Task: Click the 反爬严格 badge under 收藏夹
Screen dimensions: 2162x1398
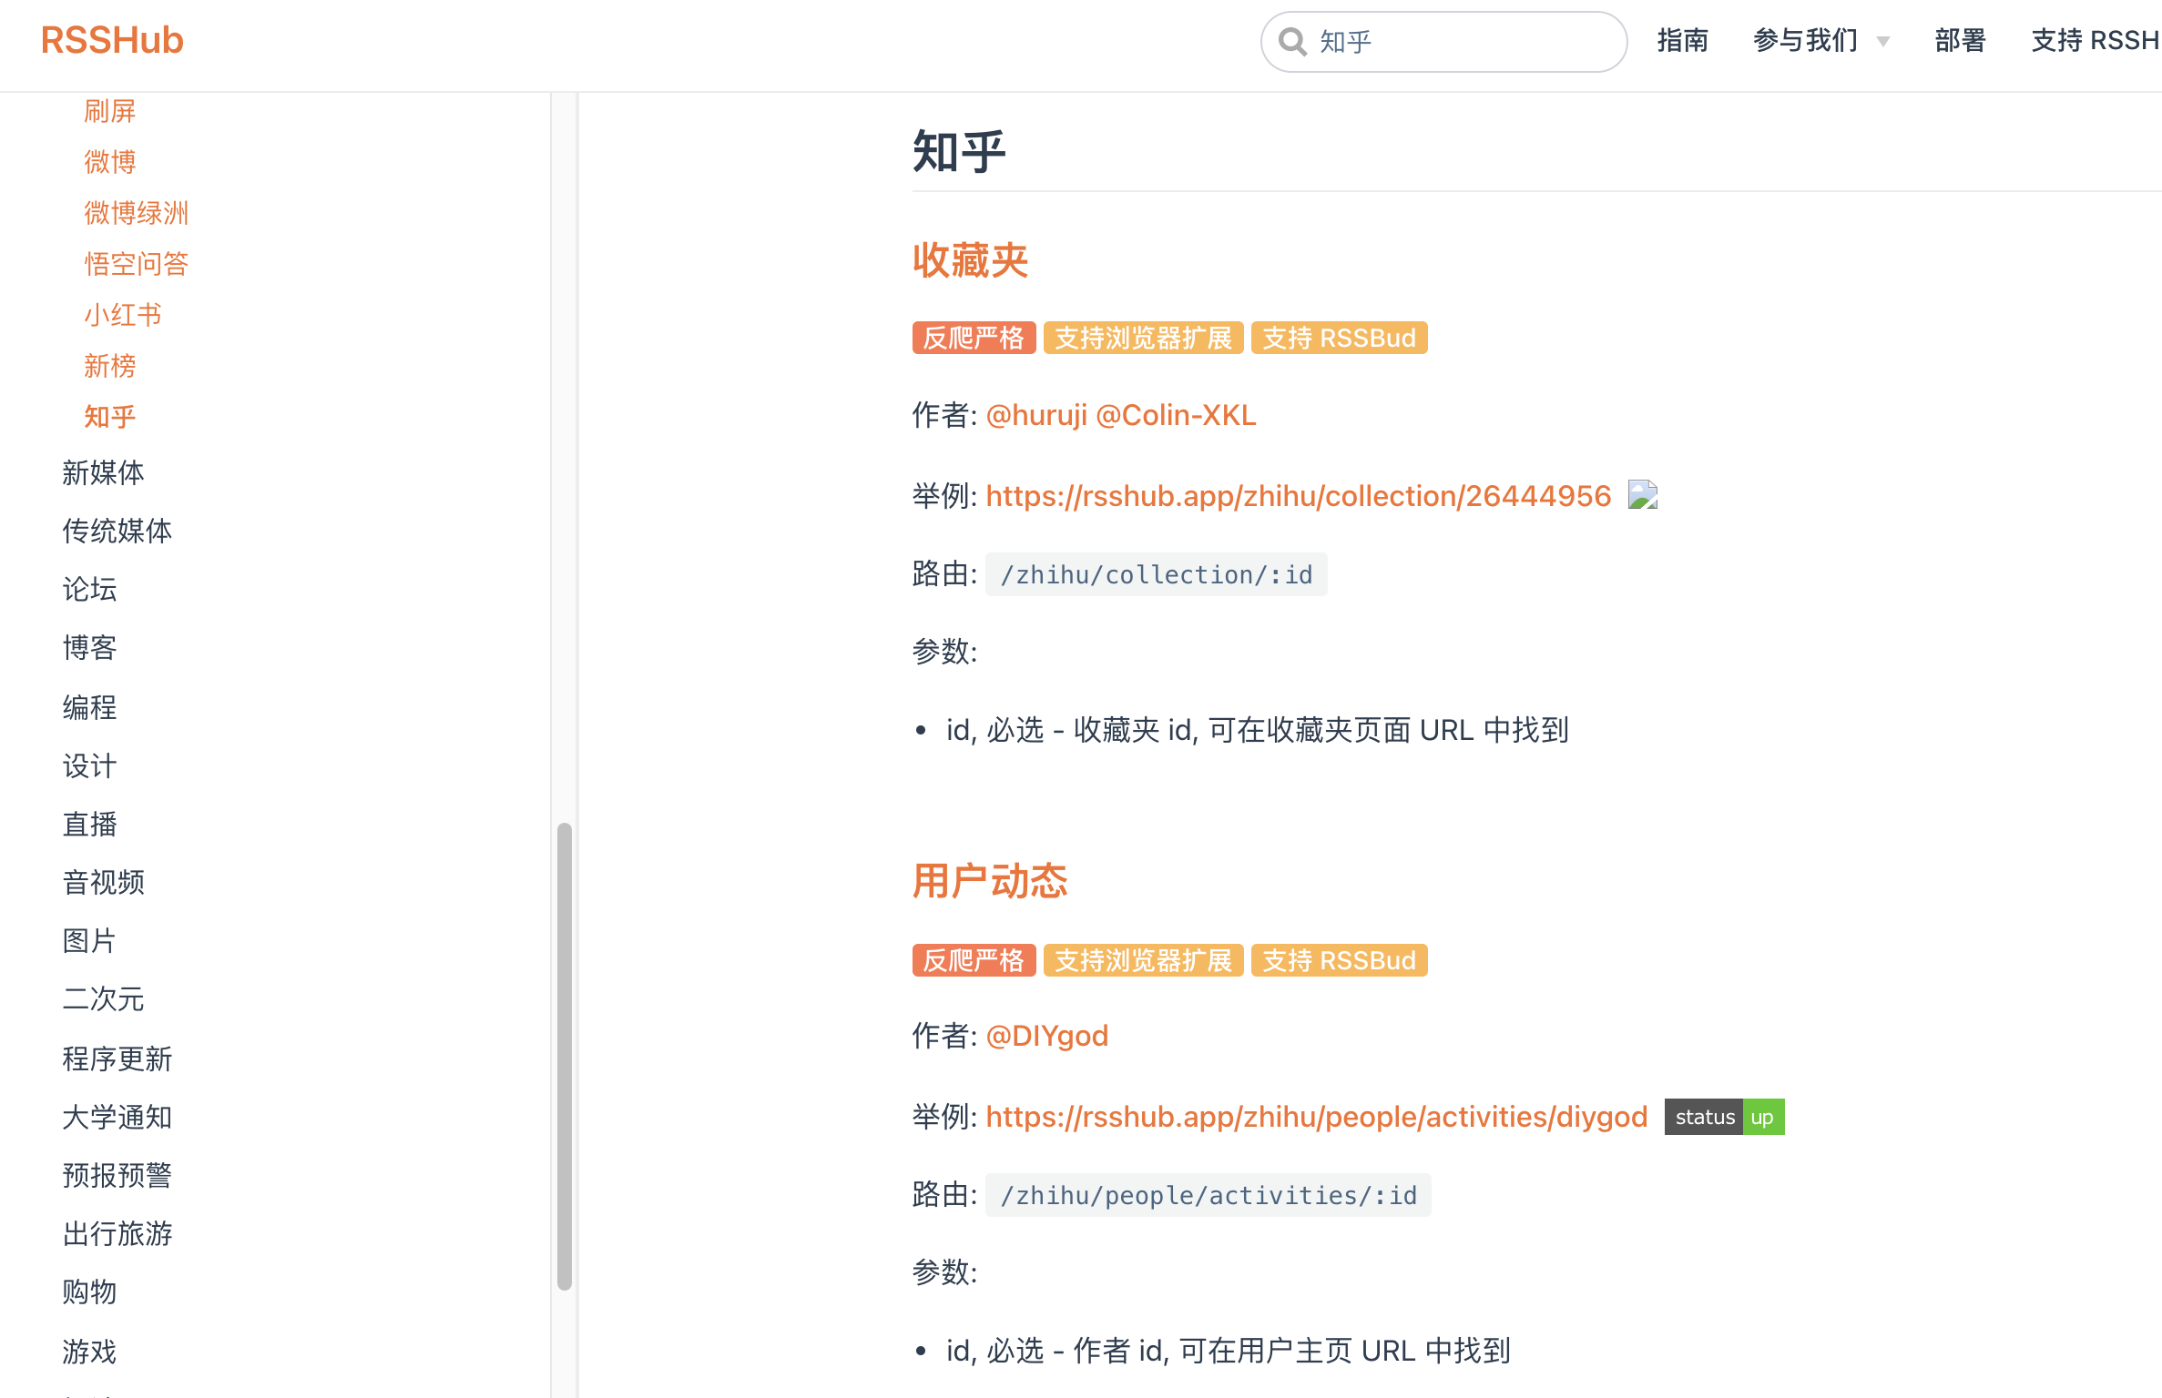Action: [x=973, y=338]
